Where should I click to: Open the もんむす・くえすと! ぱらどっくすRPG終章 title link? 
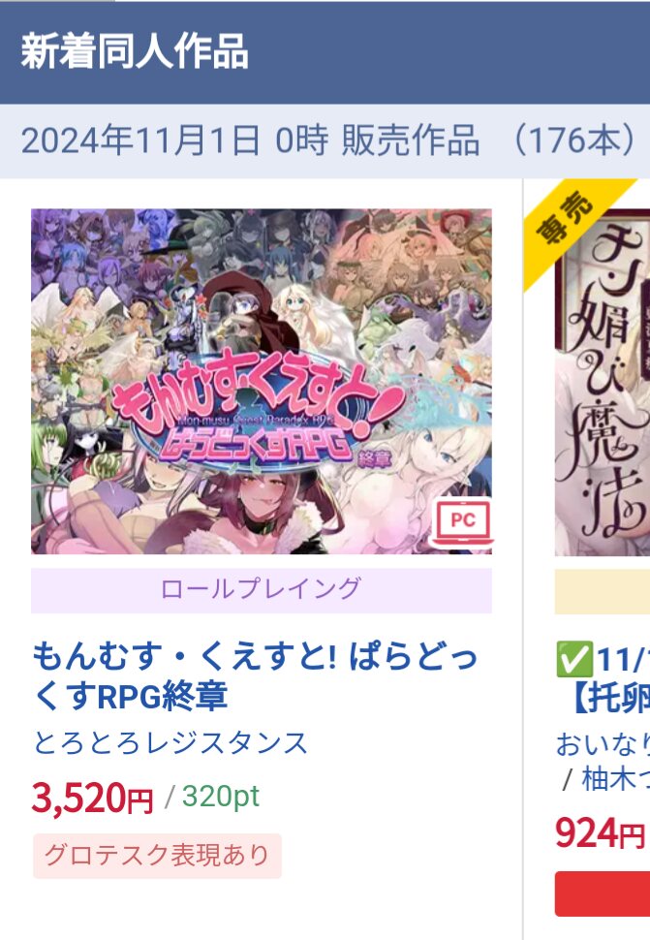click(255, 675)
